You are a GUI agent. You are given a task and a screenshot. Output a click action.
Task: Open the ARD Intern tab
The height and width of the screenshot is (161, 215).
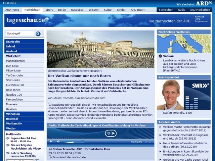pyautogui.click(x=138, y=10)
